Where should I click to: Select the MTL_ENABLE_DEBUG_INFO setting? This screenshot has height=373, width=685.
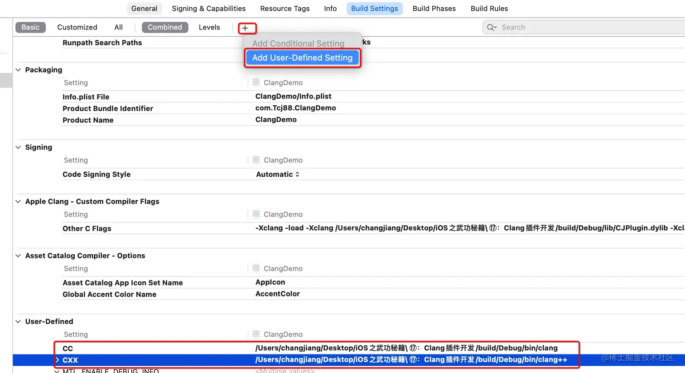(111, 371)
